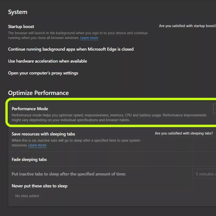Open the Performance Mode dropdown box
Viewport: 216px width, 216px height.
click(215, 109)
